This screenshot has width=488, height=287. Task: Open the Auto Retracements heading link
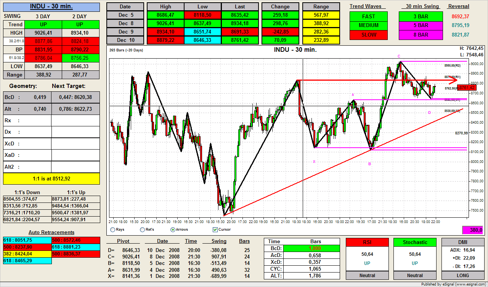(x=51, y=232)
